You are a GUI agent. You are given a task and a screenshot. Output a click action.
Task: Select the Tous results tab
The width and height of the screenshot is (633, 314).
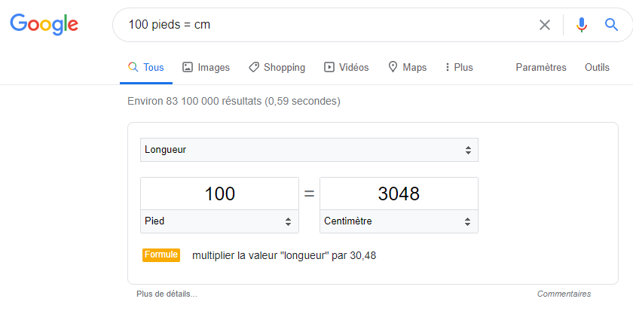coord(146,67)
